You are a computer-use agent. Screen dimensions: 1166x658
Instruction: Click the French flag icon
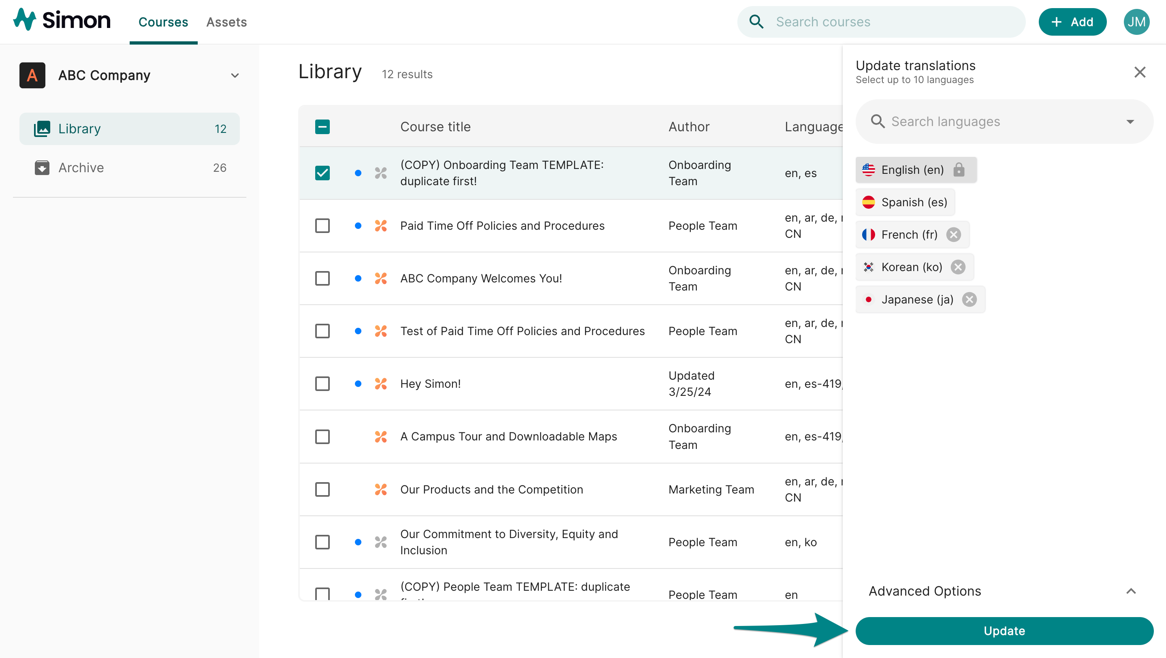click(x=868, y=235)
